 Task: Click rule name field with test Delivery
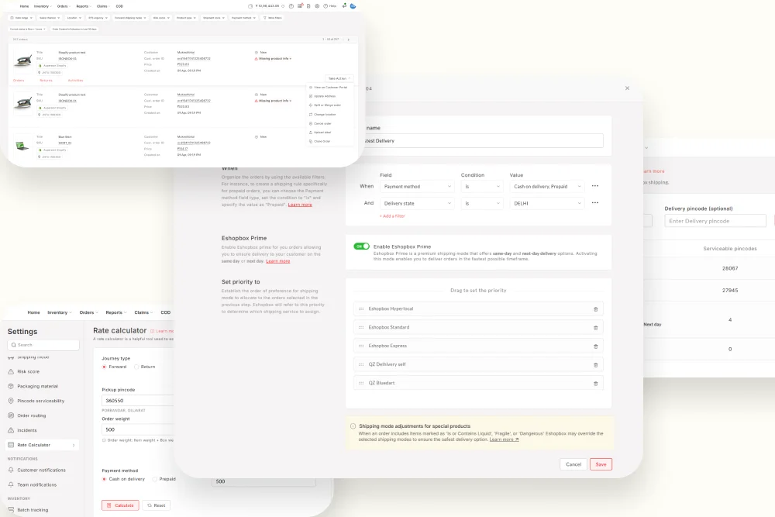click(484, 141)
